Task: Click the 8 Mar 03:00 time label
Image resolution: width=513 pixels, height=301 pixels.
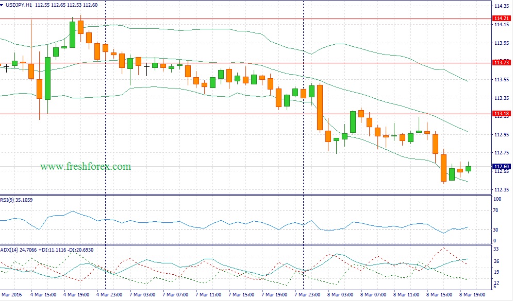Action: click(x=341, y=295)
